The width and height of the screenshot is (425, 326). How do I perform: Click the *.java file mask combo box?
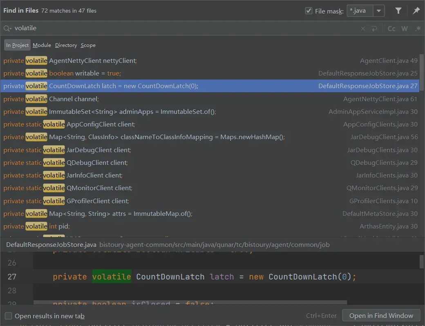coord(360,11)
